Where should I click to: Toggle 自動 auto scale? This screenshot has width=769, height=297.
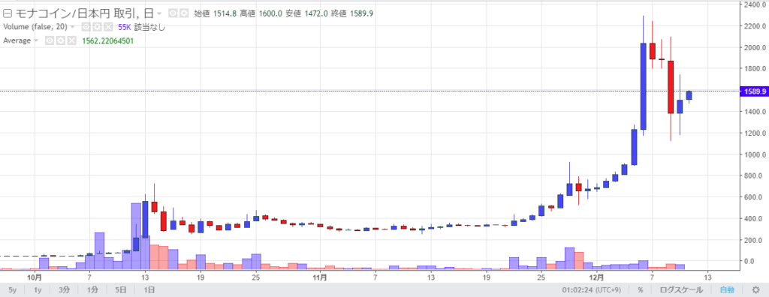[x=727, y=290]
